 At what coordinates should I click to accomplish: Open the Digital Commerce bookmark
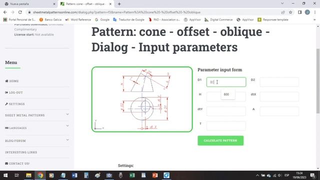coord(219,19)
